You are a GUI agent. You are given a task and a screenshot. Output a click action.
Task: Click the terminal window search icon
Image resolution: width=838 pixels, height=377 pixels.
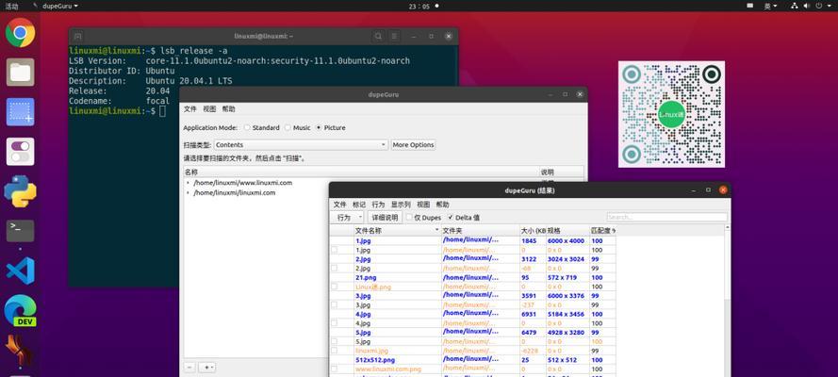pyautogui.click(x=378, y=37)
